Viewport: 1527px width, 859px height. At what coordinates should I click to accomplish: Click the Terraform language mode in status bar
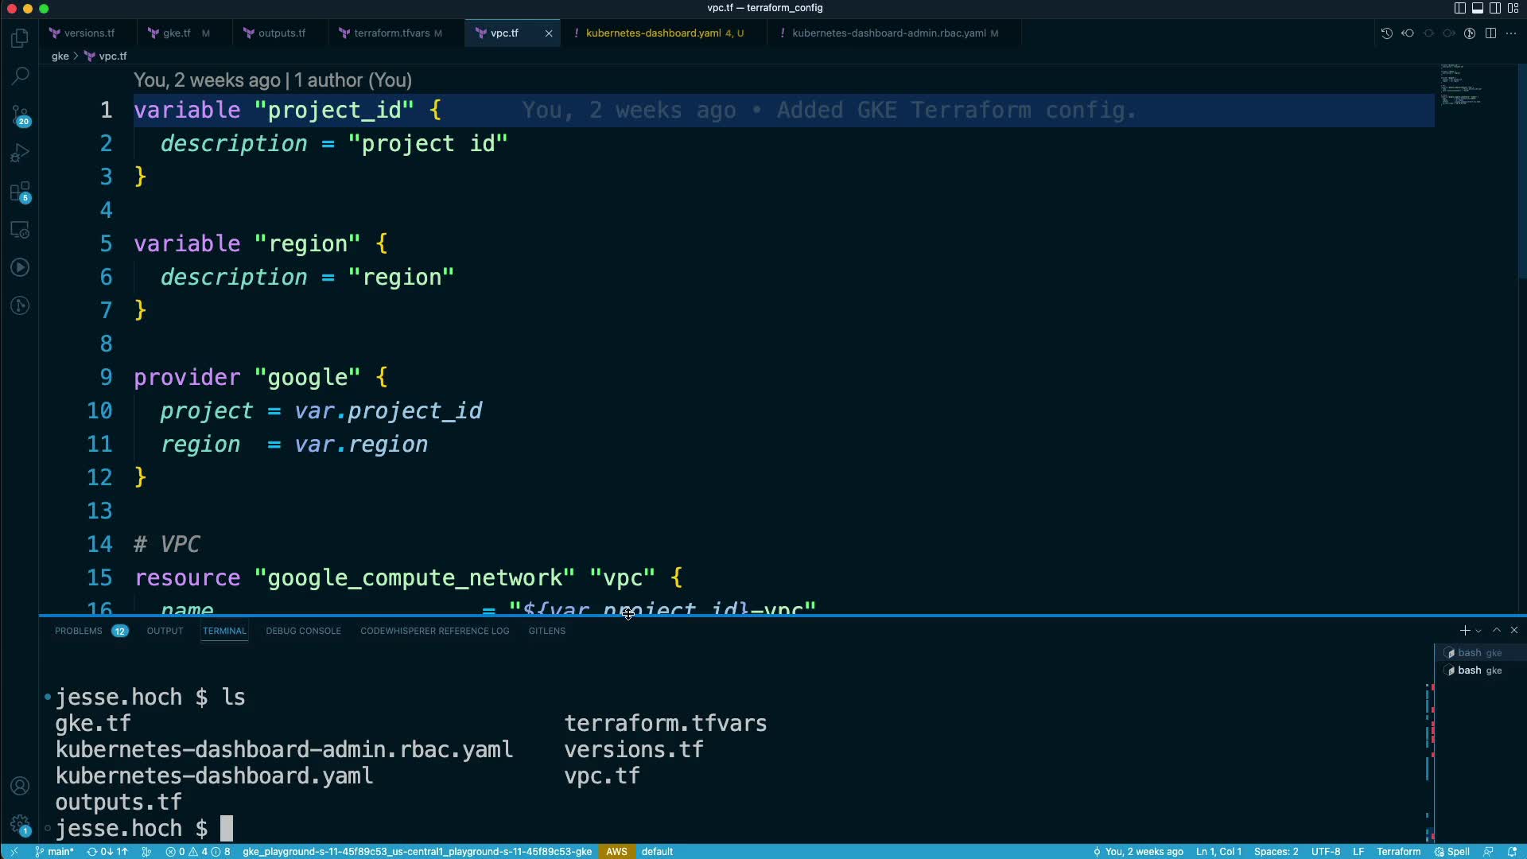[1398, 851]
